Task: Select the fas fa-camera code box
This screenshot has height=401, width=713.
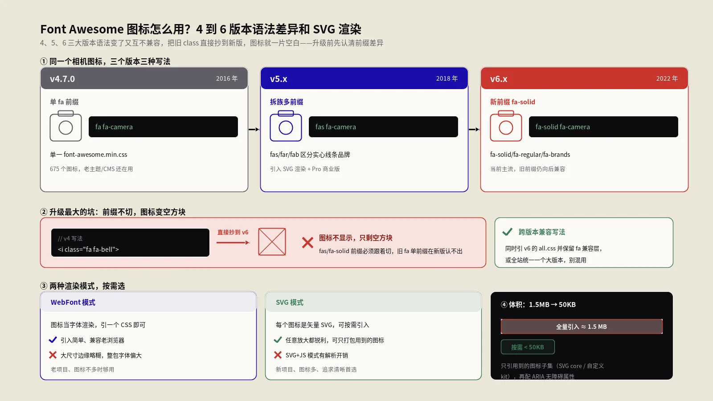Action: coord(383,127)
